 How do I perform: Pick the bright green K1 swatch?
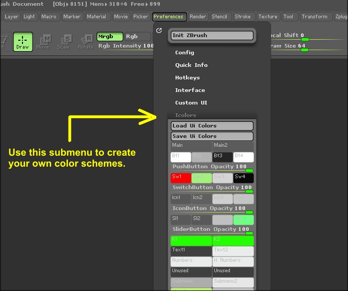191,241
